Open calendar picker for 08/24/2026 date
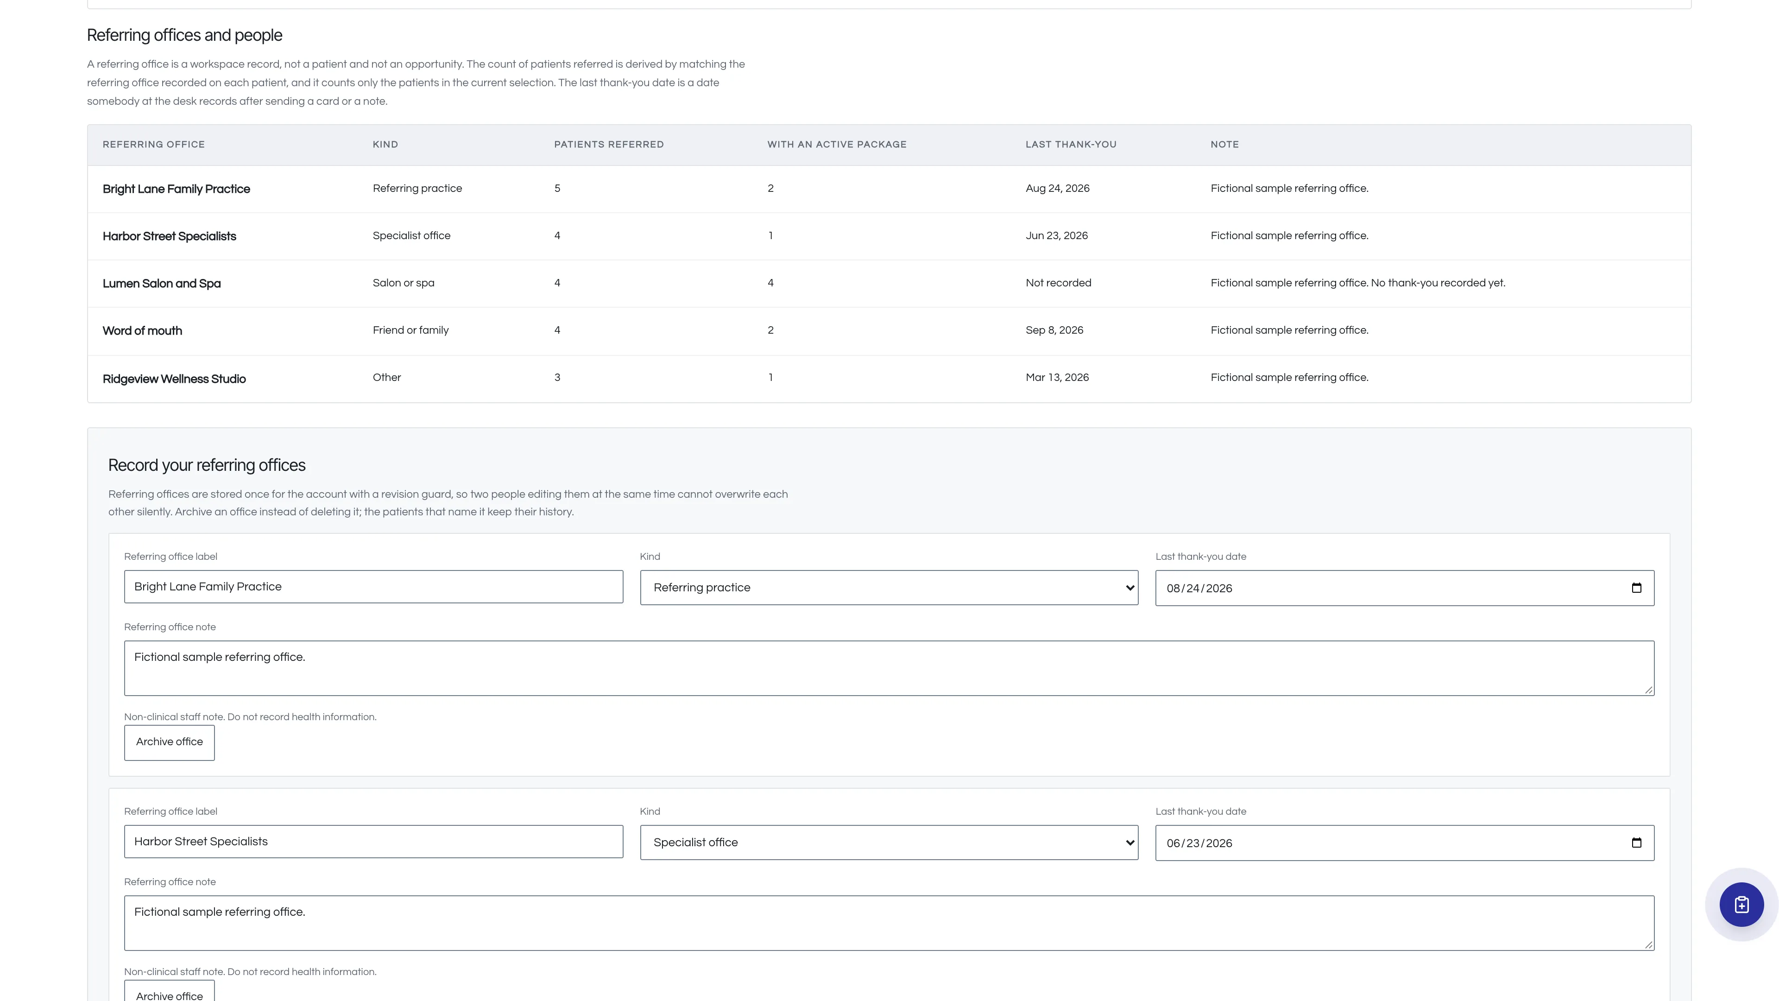The width and height of the screenshot is (1779, 1001). point(1636,588)
